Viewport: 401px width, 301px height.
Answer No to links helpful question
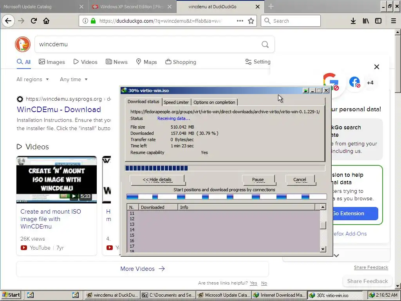[264, 283]
